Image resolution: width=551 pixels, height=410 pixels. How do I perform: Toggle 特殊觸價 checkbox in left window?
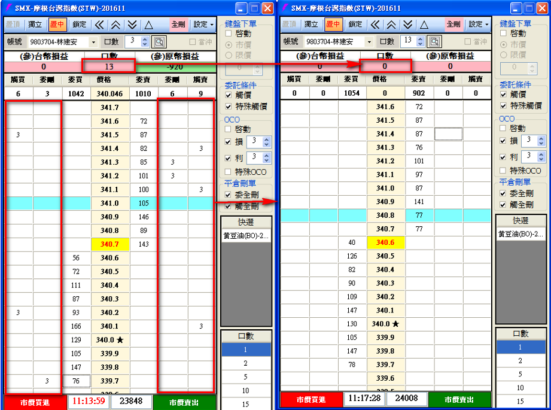pos(229,106)
